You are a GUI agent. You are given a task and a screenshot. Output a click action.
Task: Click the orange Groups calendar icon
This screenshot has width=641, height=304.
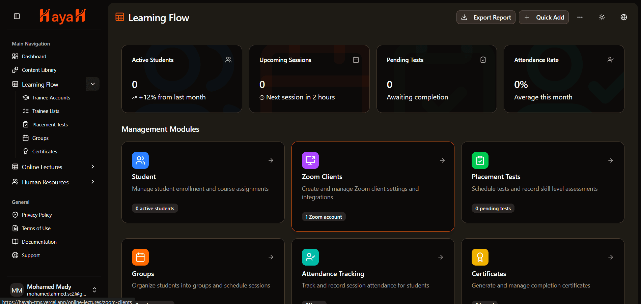pyautogui.click(x=140, y=257)
